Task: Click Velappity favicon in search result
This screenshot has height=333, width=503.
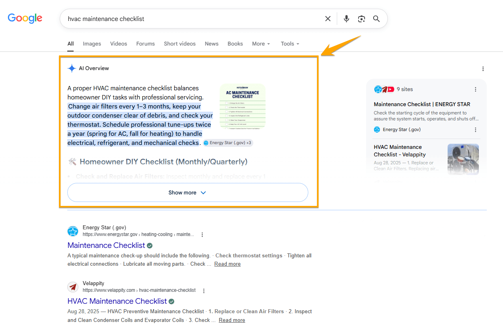Action: (73, 287)
